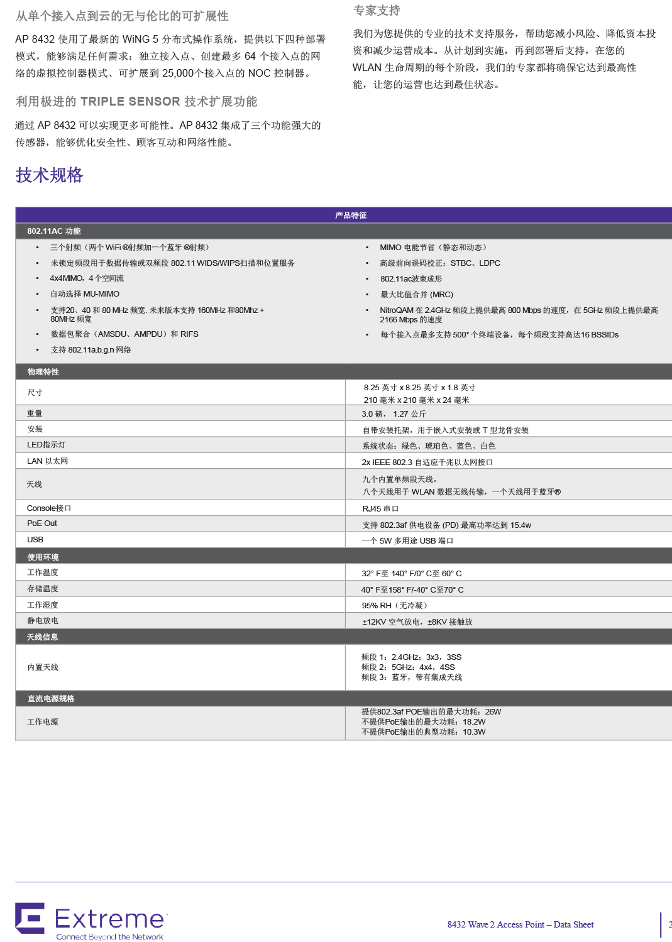The width and height of the screenshot is (672, 942).
Task: Click the 最大比值合并 (MRC) bullet item
Action: [416, 295]
